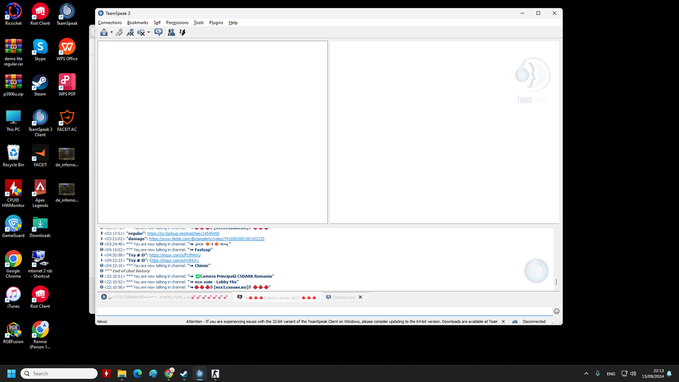This screenshot has width=679, height=382.
Task: Click the cloud sync status bar icon
Action: 515,322
